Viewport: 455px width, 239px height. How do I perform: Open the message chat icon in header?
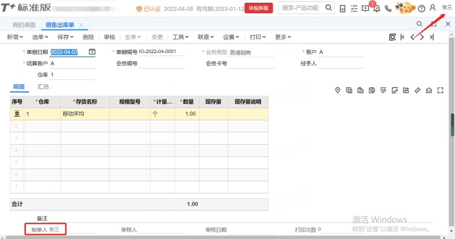coord(365,8)
